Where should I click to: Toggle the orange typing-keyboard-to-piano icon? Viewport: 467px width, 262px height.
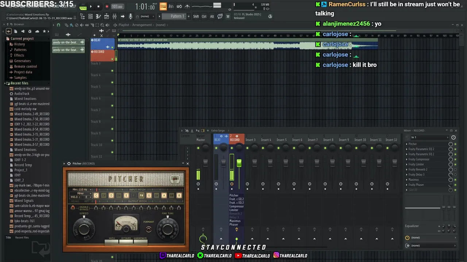(163, 6)
